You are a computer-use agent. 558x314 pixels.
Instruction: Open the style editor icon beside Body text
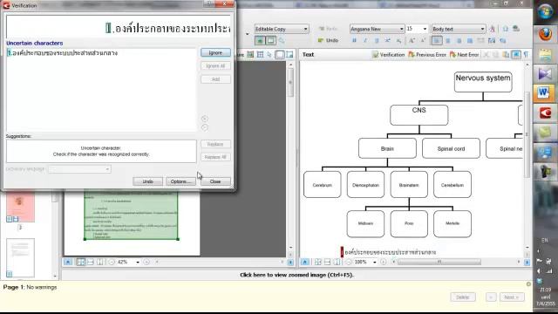(493, 29)
